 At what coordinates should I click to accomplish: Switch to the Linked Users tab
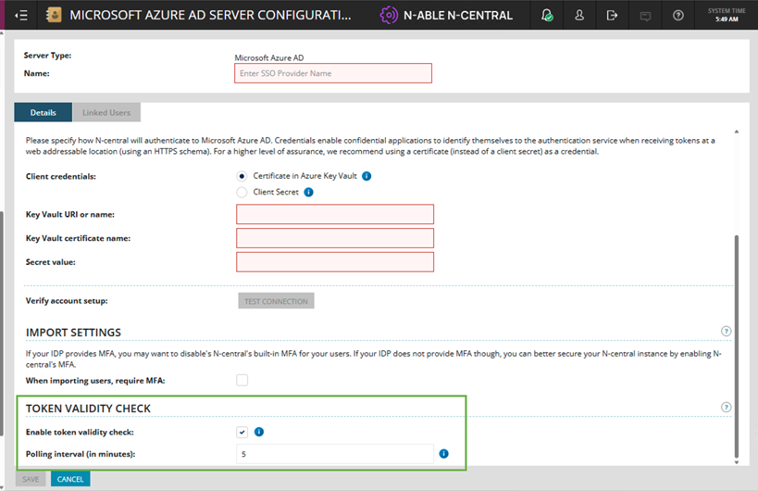[x=106, y=112]
